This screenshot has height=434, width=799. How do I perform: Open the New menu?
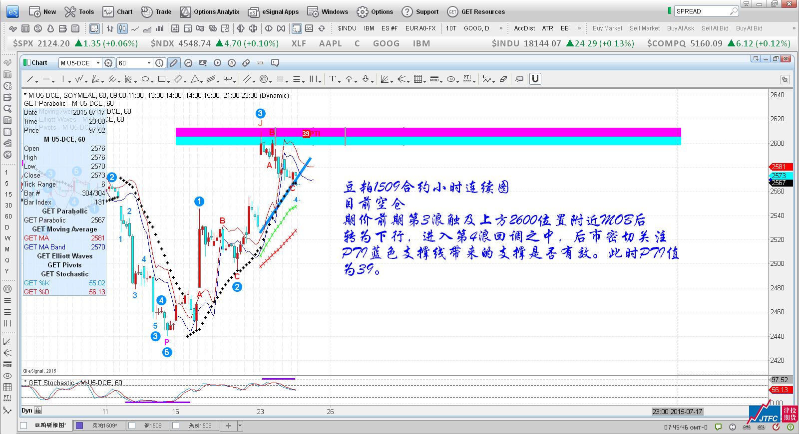(x=42, y=11)
